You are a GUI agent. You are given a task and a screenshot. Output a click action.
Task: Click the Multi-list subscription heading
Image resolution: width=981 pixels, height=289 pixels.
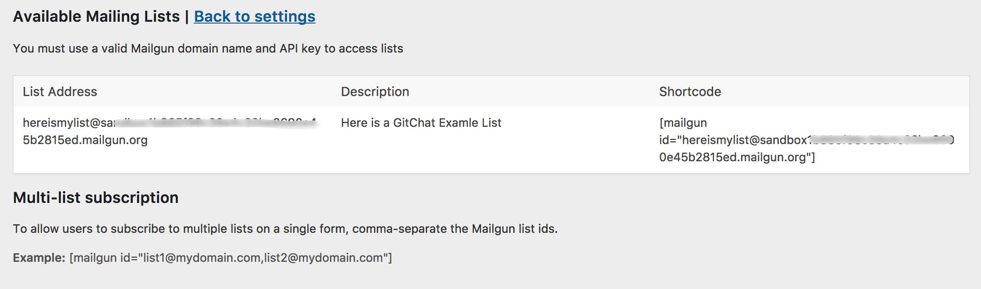[x=96, y=197]
